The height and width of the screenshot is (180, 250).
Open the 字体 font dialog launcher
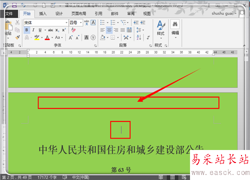95,45
